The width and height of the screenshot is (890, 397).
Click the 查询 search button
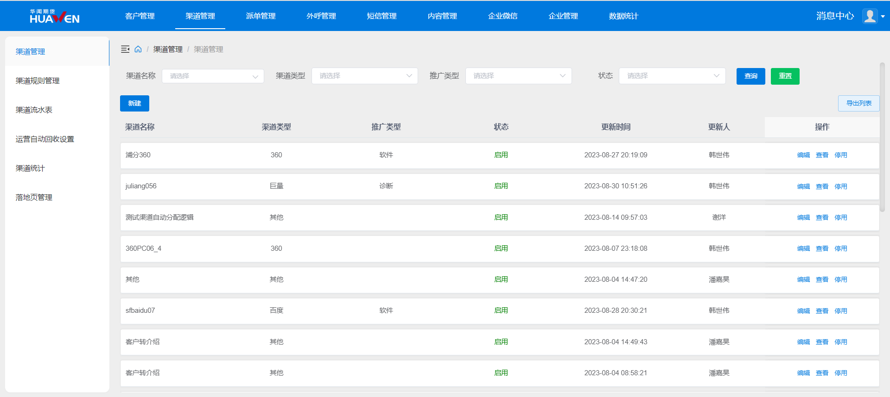[750, 76]
